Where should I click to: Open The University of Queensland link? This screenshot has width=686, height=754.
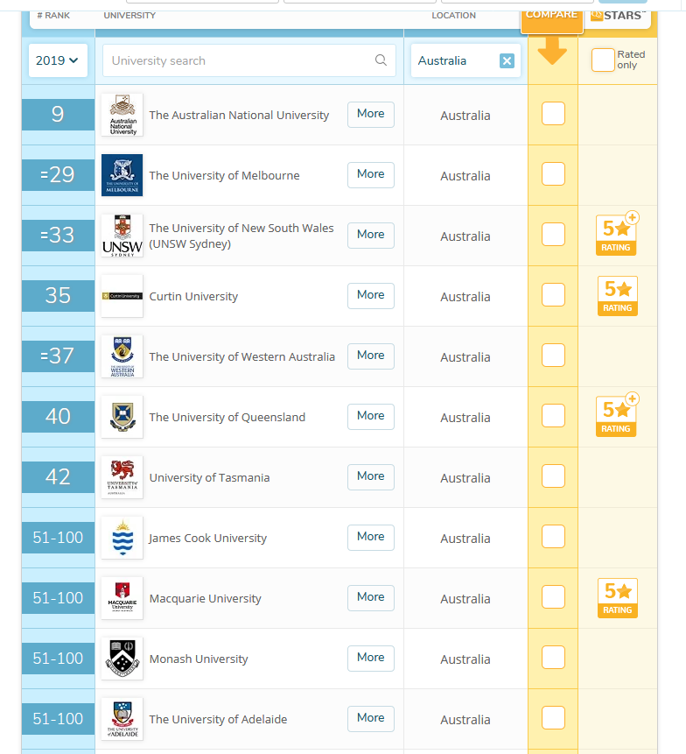tap(227, 418)
